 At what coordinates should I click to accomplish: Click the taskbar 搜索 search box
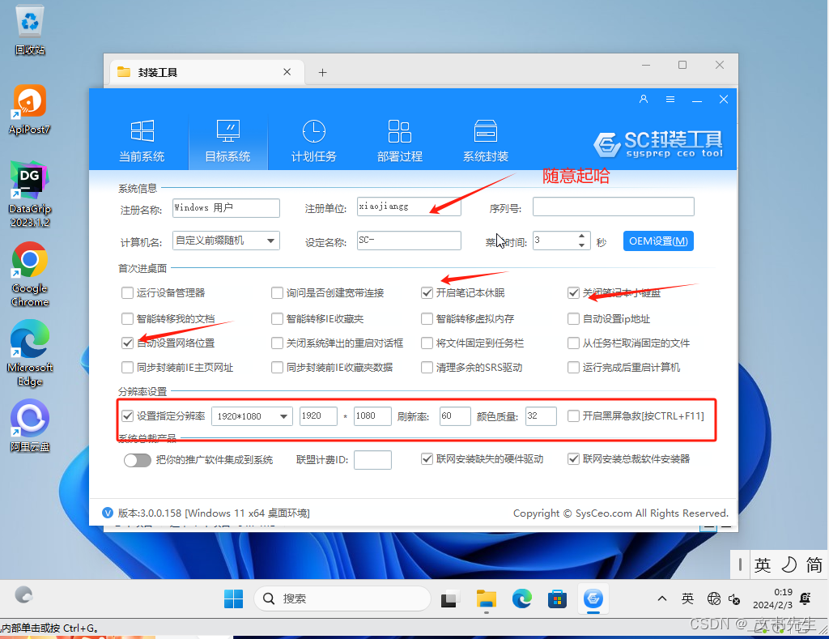342,599
